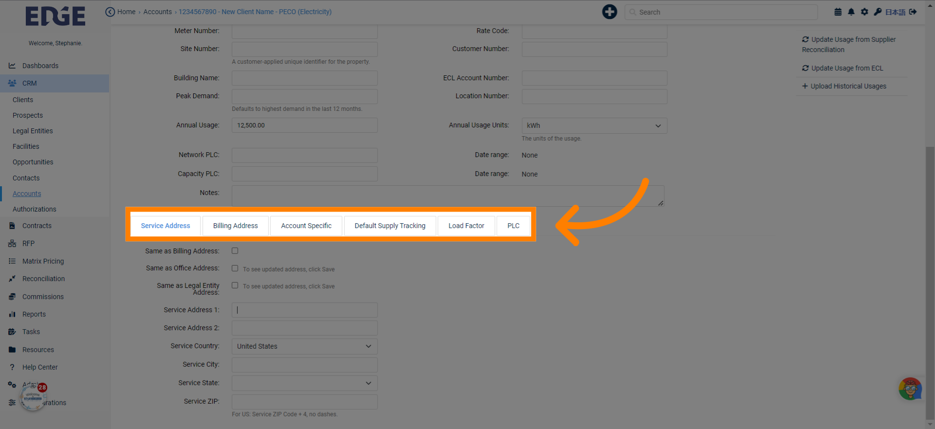
Task: Select the Default Supply Tracking tab
Action: coord(390,226)
